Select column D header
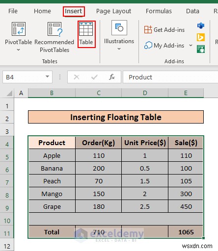 coord(145,93)
